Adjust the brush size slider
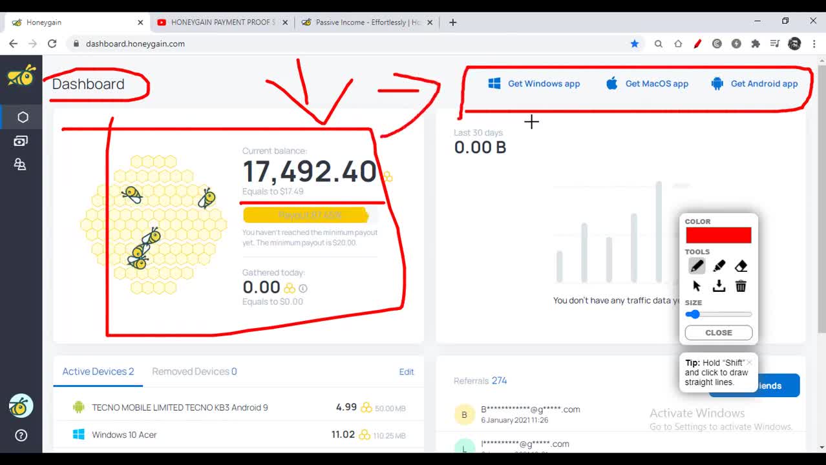 (719, 315)
